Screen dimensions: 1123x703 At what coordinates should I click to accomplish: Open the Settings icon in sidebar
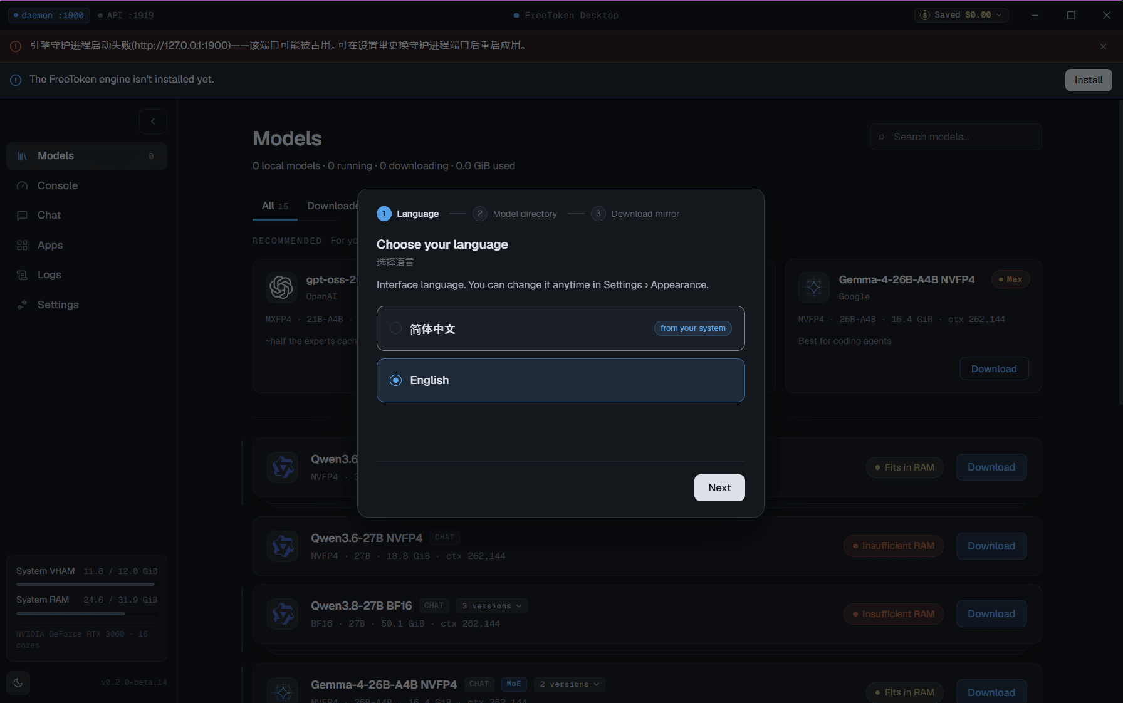(23, 305)
